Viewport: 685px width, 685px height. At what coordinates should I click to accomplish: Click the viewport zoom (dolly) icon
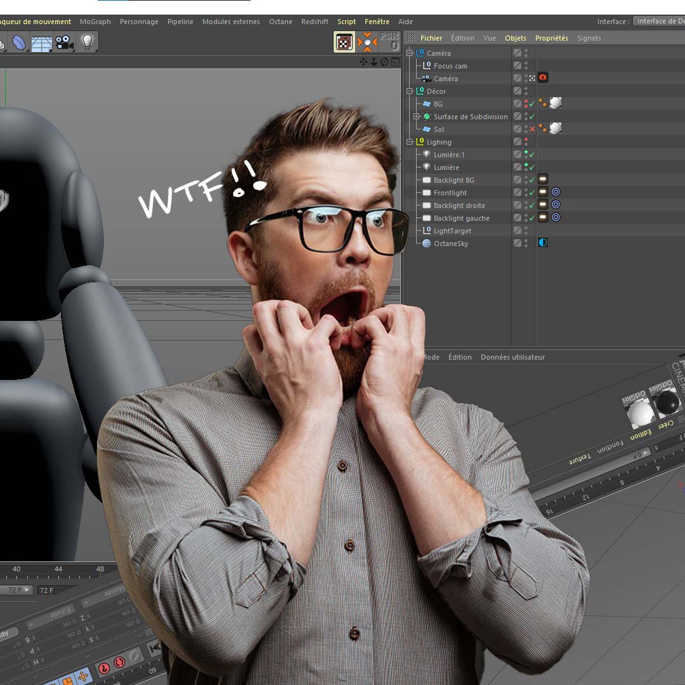pyautogui.click(x=374, y=62)
